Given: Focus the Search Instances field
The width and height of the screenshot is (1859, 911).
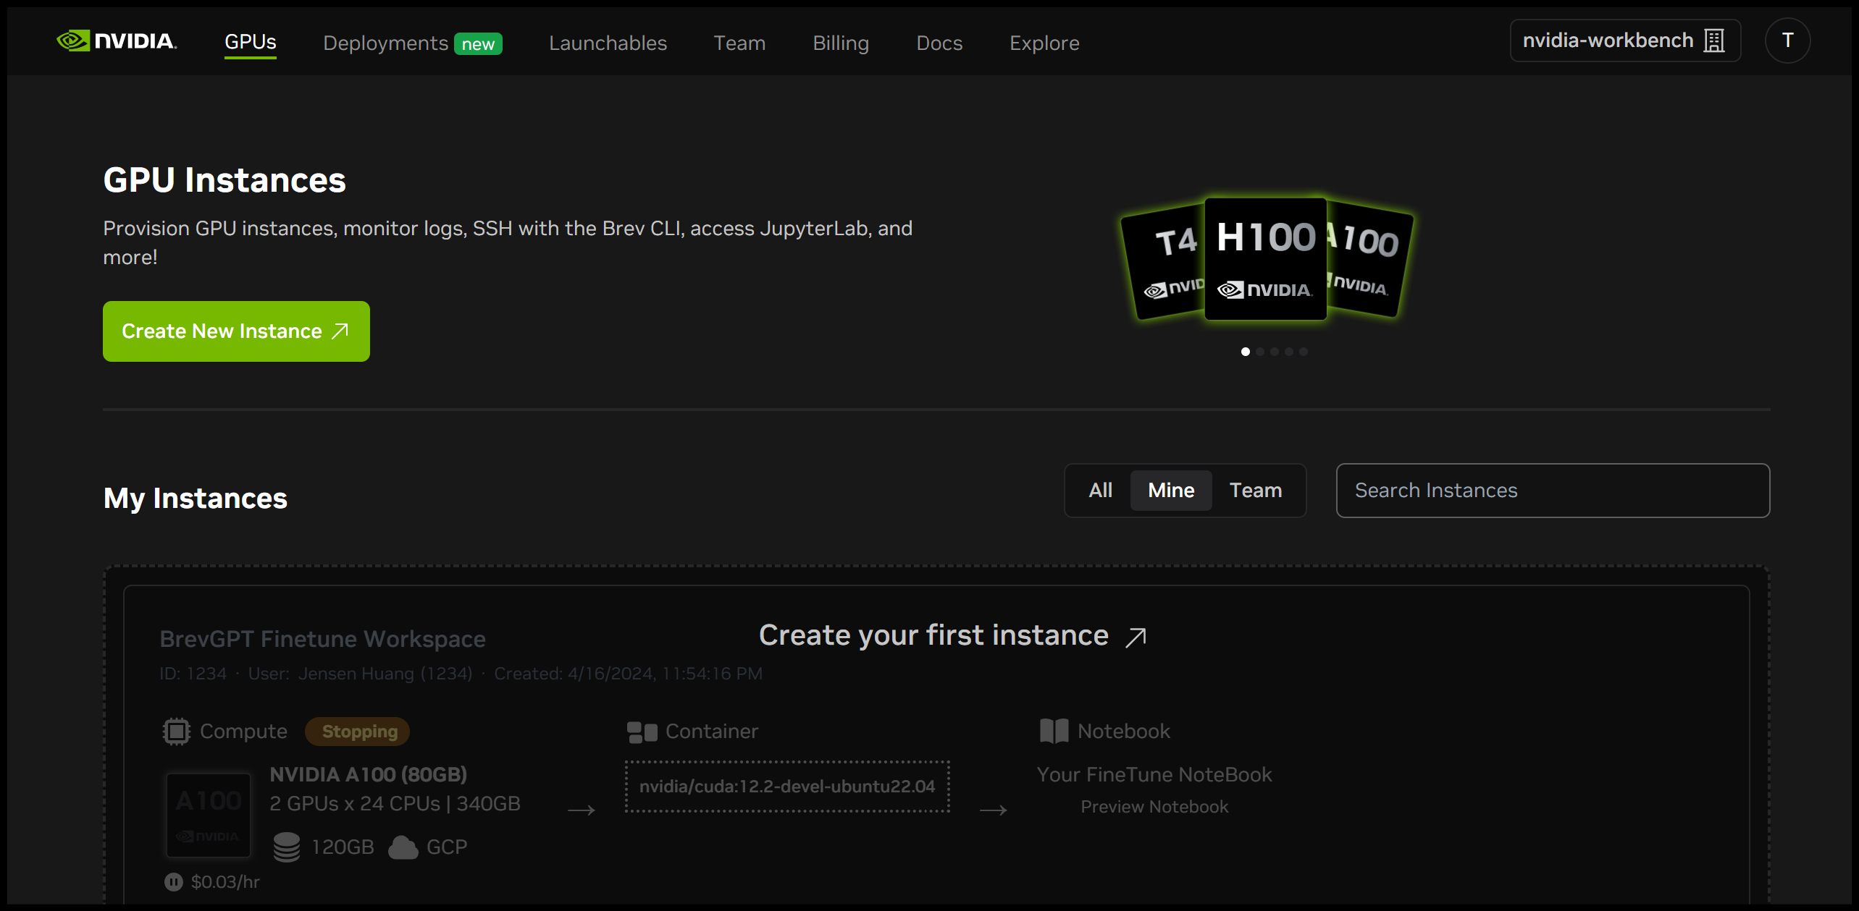Looking at the screenshot, I should pos(1553,491).
